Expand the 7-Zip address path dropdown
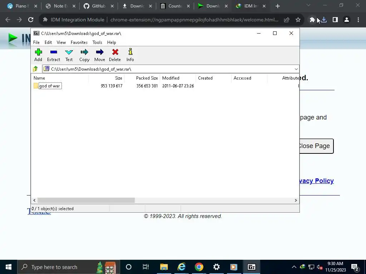The height and width of the screenshot is (274, 366). tap(296, 69)
